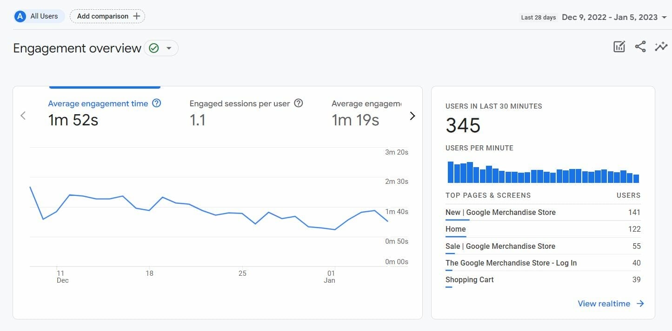Open the New | Google Merchandise Store page entry
The image size is (672, 331).
coord(500,212)
